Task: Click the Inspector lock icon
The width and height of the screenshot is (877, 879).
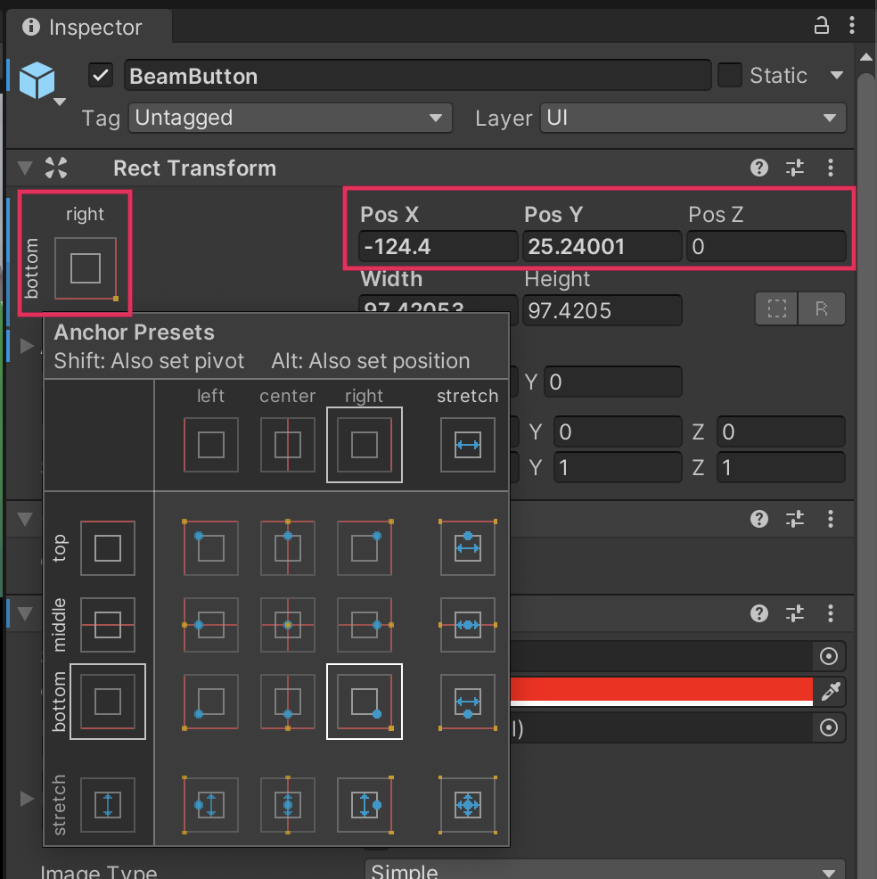Action: (x=822, y=27)
